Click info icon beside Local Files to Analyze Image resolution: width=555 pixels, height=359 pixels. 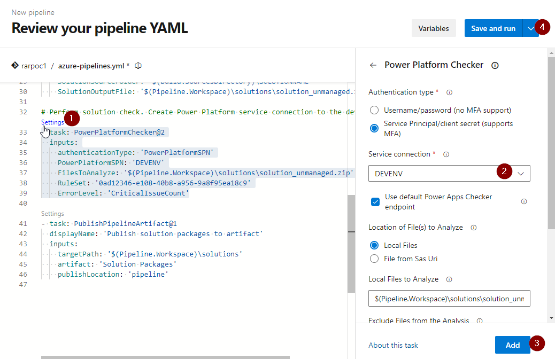click(449, 279)
